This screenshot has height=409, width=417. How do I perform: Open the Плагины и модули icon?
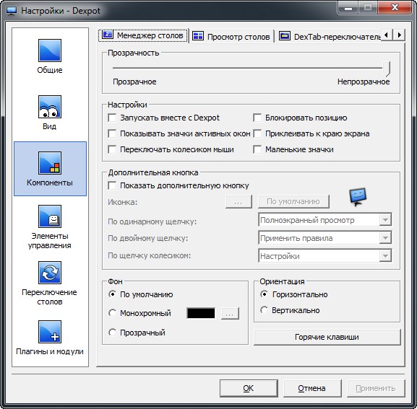(x=50, y=332)
